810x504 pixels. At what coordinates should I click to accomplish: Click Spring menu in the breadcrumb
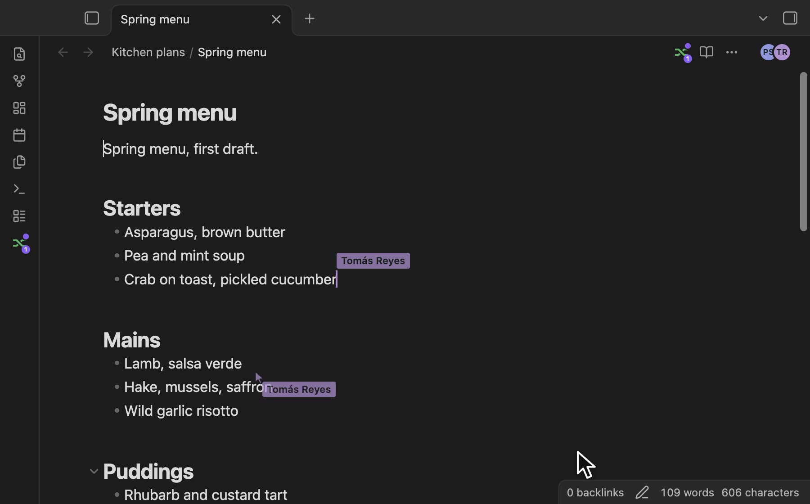click(232, 52)
